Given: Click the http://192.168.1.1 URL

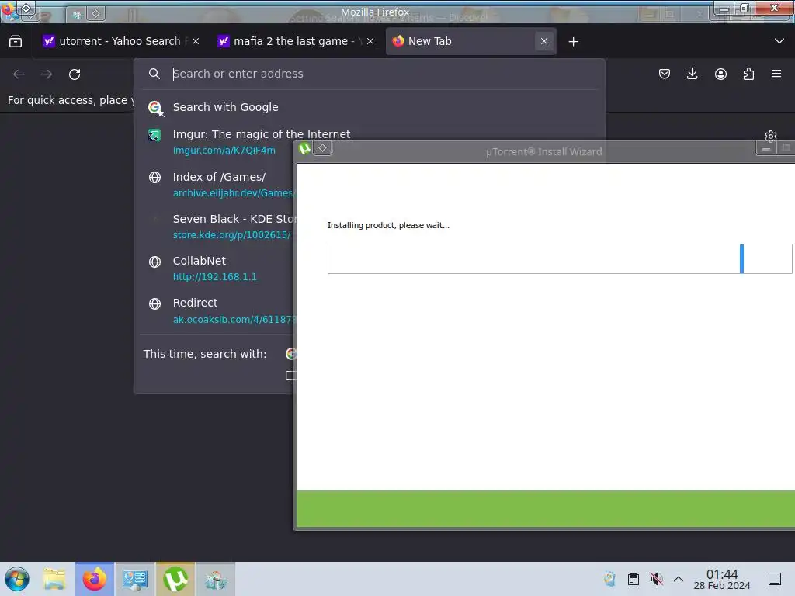Looking at the screenshot, I should point(215,277).
